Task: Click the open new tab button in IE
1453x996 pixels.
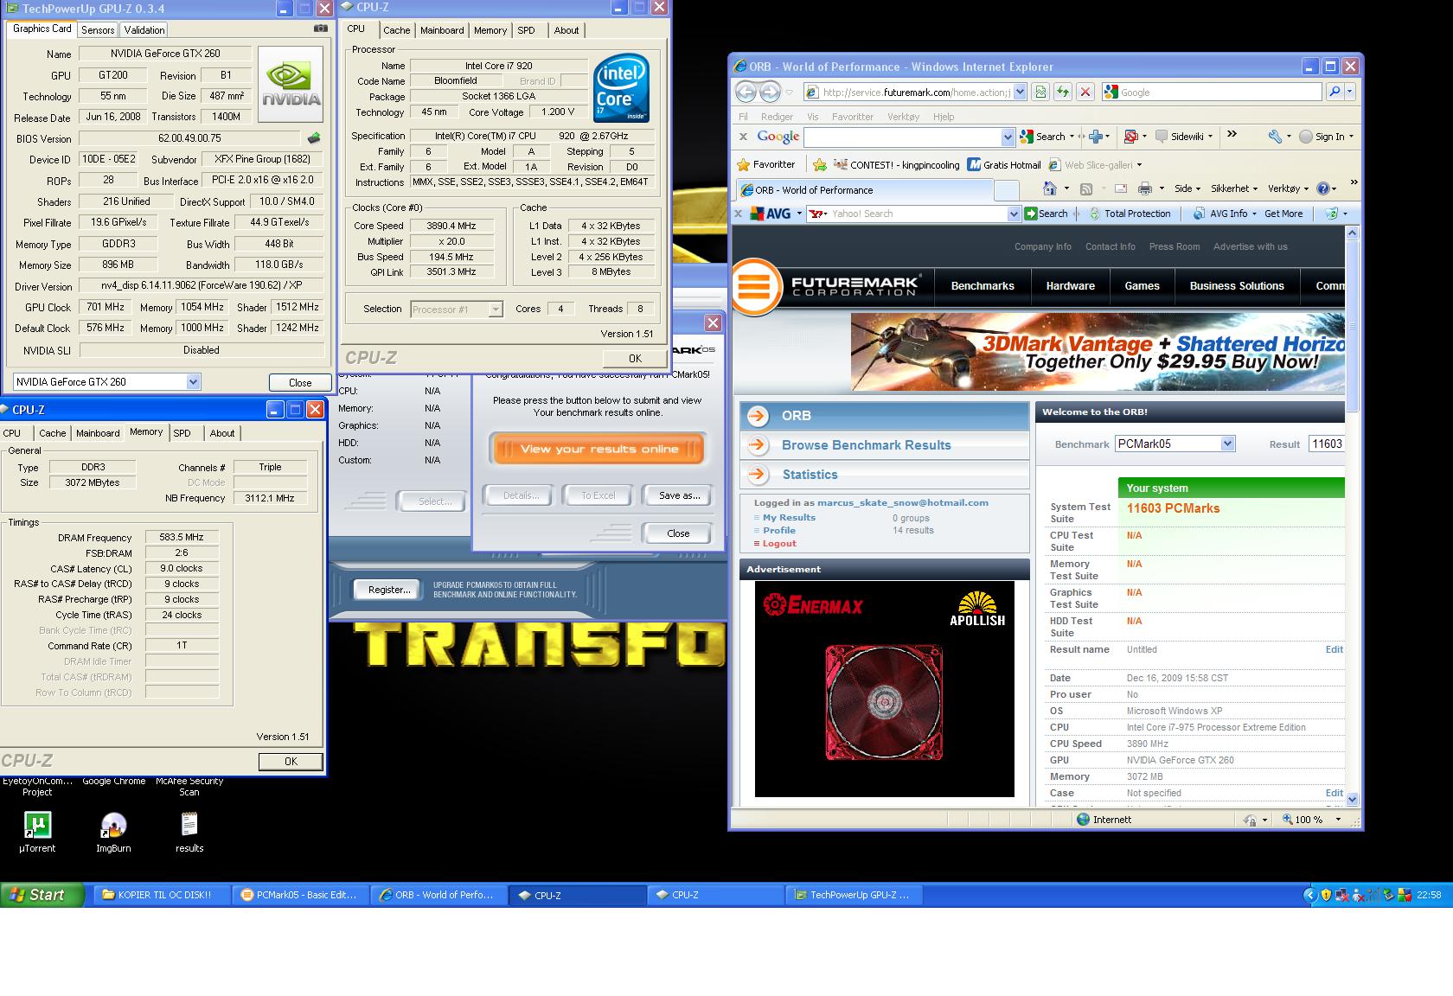Action: point(1006,189)
